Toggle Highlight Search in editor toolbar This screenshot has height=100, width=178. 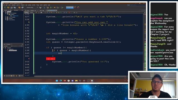pos(51,12)
